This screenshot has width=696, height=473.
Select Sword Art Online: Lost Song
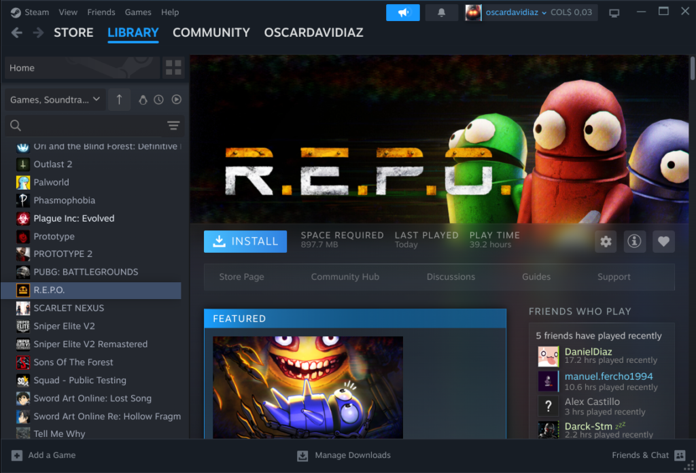point(92,398)
